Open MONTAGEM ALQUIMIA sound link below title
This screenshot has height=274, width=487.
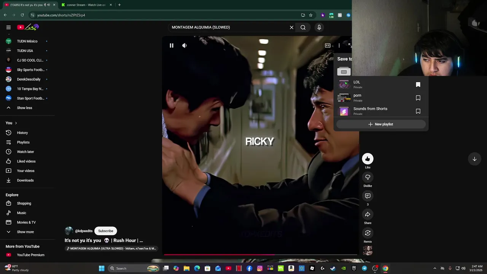(x=111, y=249)
